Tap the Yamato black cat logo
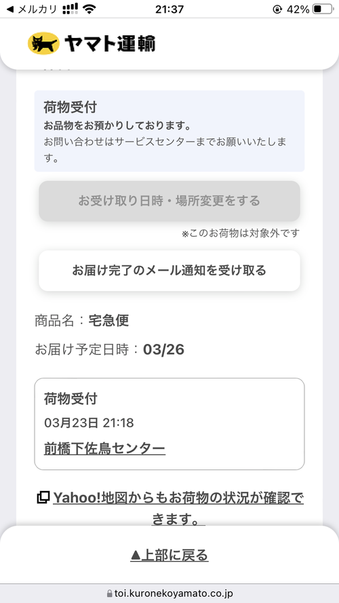 [43, 43]
